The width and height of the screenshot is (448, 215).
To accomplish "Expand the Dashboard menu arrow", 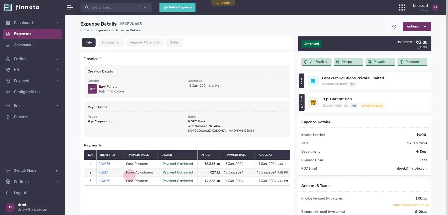I will [x=57, y=23].
